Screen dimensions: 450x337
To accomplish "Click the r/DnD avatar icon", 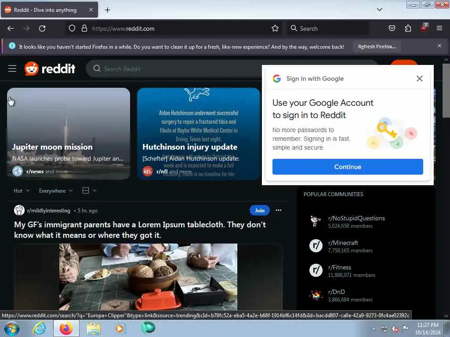I will pos(316,295).
